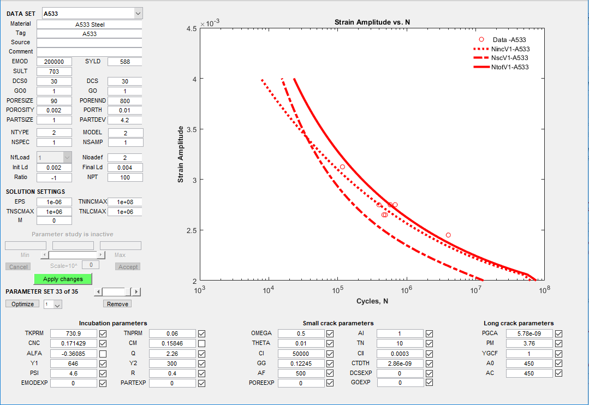Click Remove to delete parameter set

(118, 304)
